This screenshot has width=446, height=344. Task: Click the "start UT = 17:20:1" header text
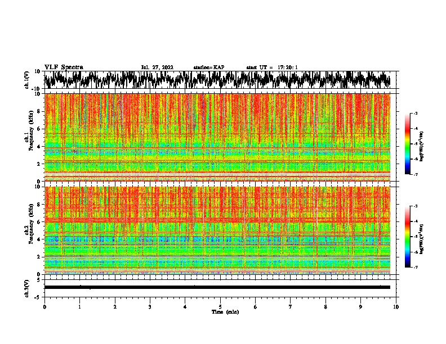pos(272,67)
